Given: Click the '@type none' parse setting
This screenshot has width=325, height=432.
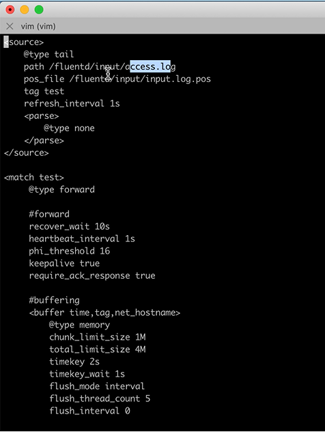Looking at the screenshot, I should coord(69,129).
